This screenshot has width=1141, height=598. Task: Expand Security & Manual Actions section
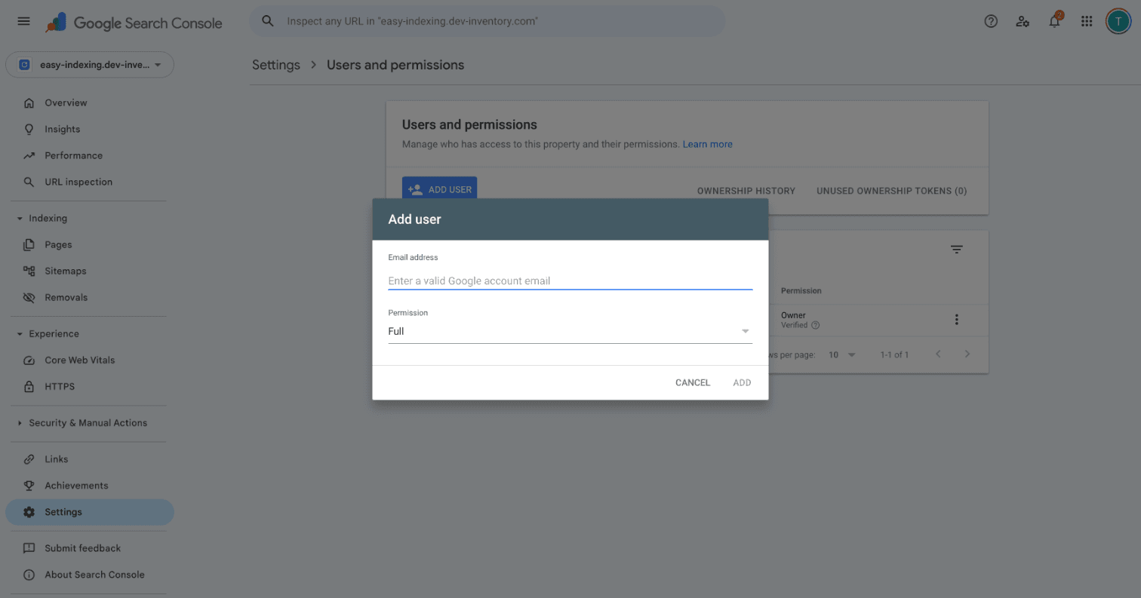coord(20,423)
